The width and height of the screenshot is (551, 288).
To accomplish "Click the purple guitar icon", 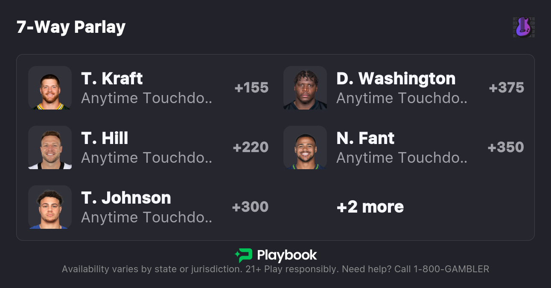I will pyautogui.click(x=524, y=27).
